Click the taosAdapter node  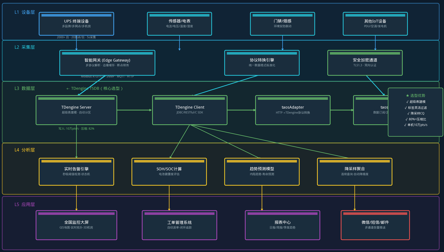point(293,110)
